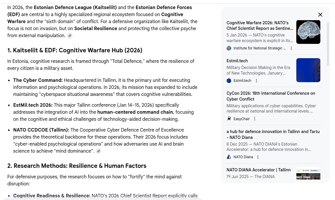Click the EasyChair favicon icon
This screenshot has width=335, height=200.
(x=229, y=119)
